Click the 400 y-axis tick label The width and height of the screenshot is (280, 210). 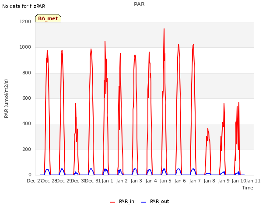tap(27, 124)
